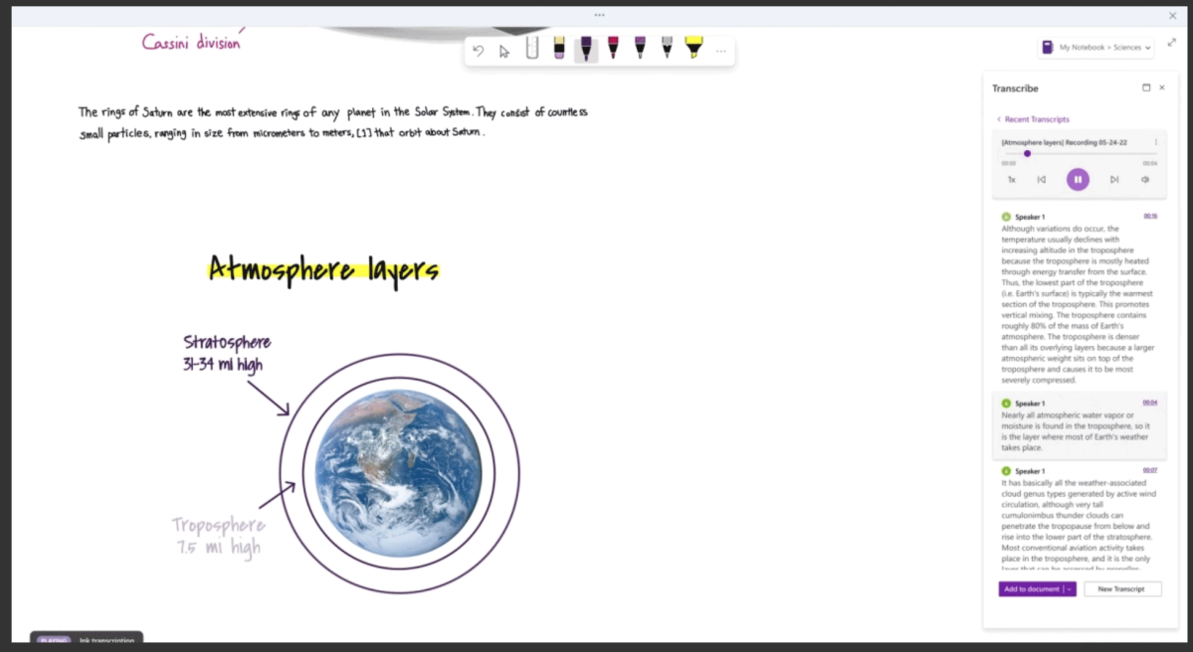Screen dimensions: 1193x652
Task: Click the purple notebook icon
Action: click(1048, 47)
